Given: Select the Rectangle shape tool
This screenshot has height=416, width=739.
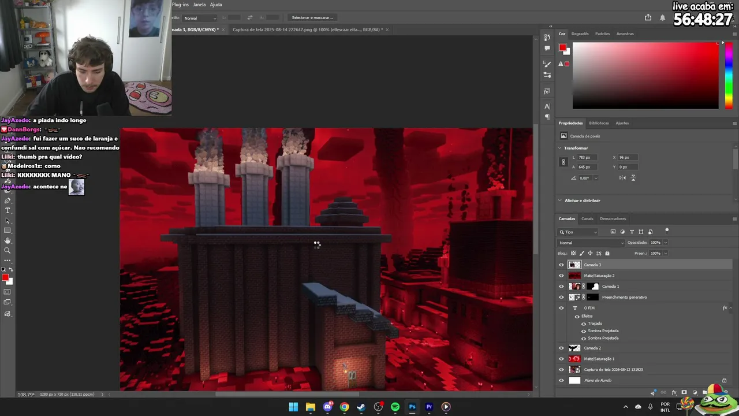Looking at the screenshot, I should point(8,231).
